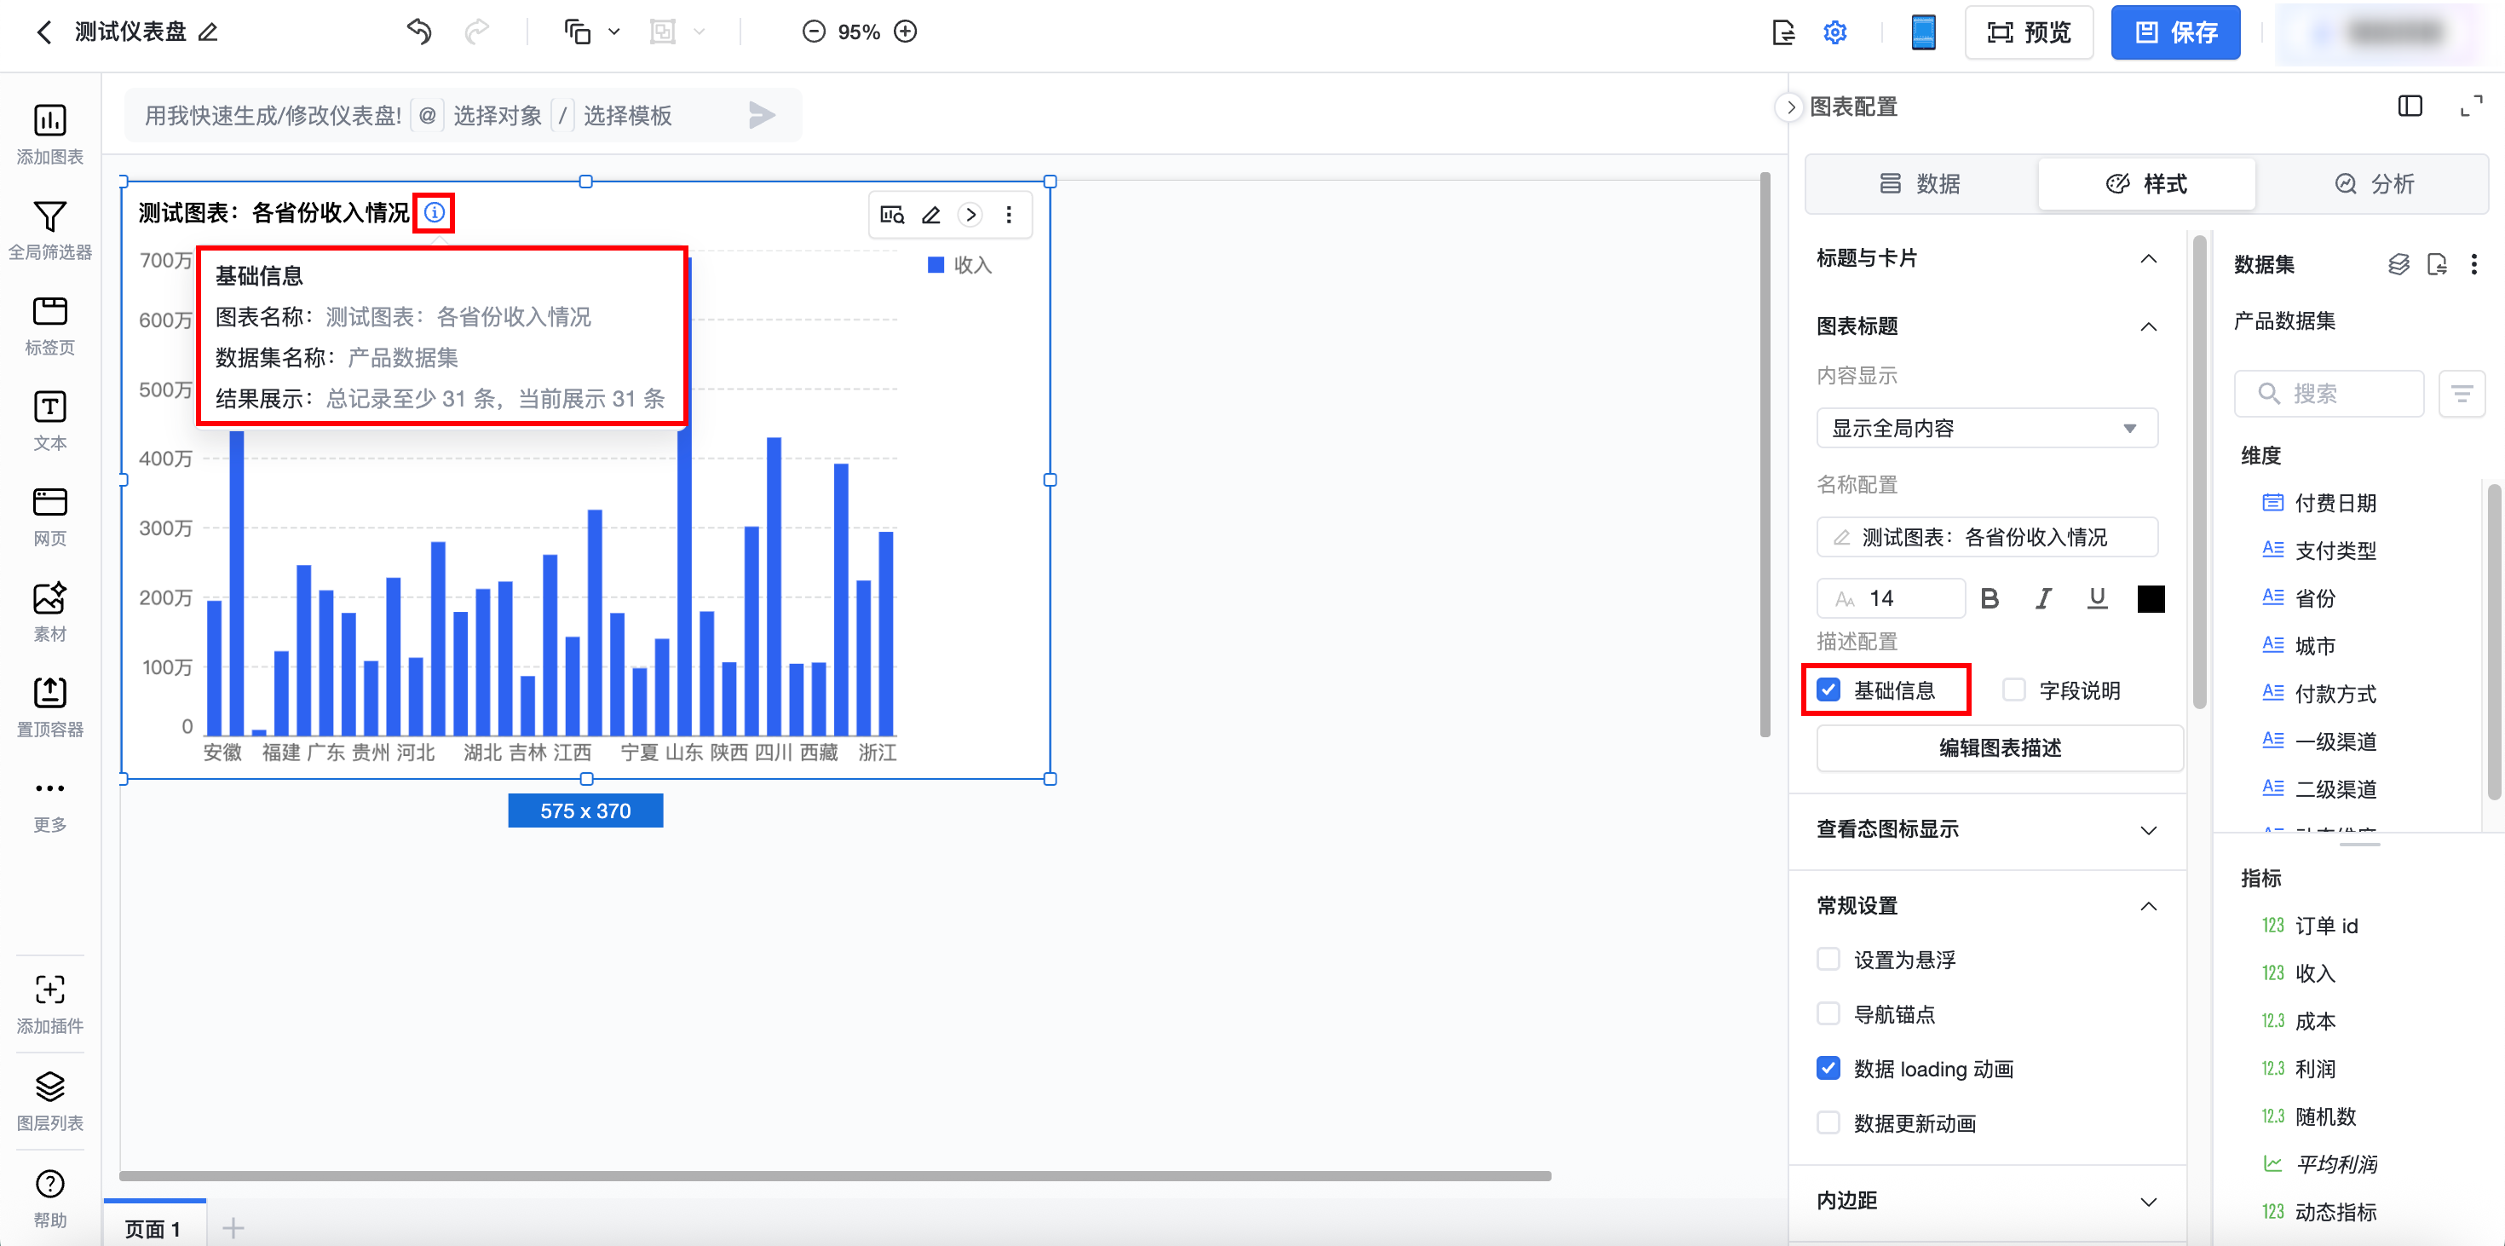Click the 保存 button
Screen dimensions: 2505x1246
(2174, 32)
